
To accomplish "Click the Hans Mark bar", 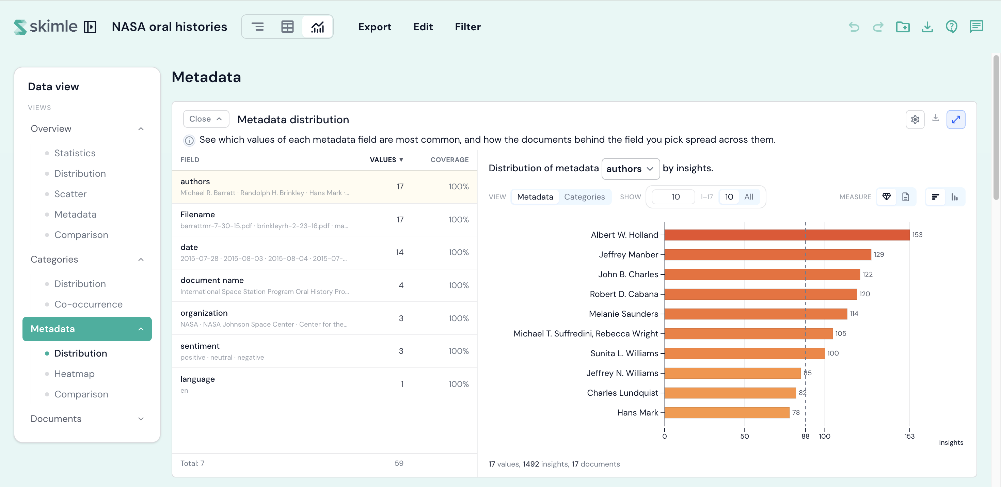I will 727,412.
